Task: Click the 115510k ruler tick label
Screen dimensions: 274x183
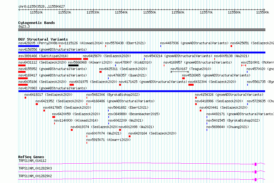Action: pyautogui.click(x=36, y=12)
